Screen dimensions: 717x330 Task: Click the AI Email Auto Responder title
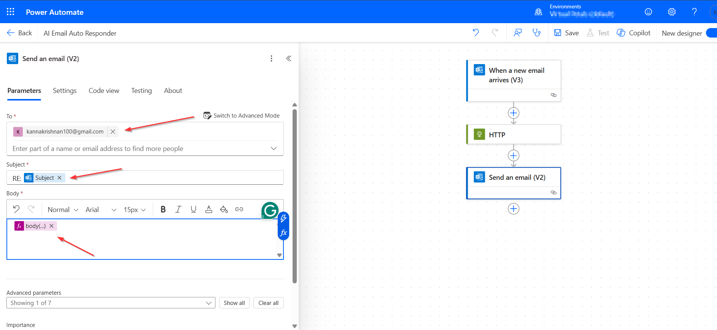pyautogui.click(x=80, y=33)
